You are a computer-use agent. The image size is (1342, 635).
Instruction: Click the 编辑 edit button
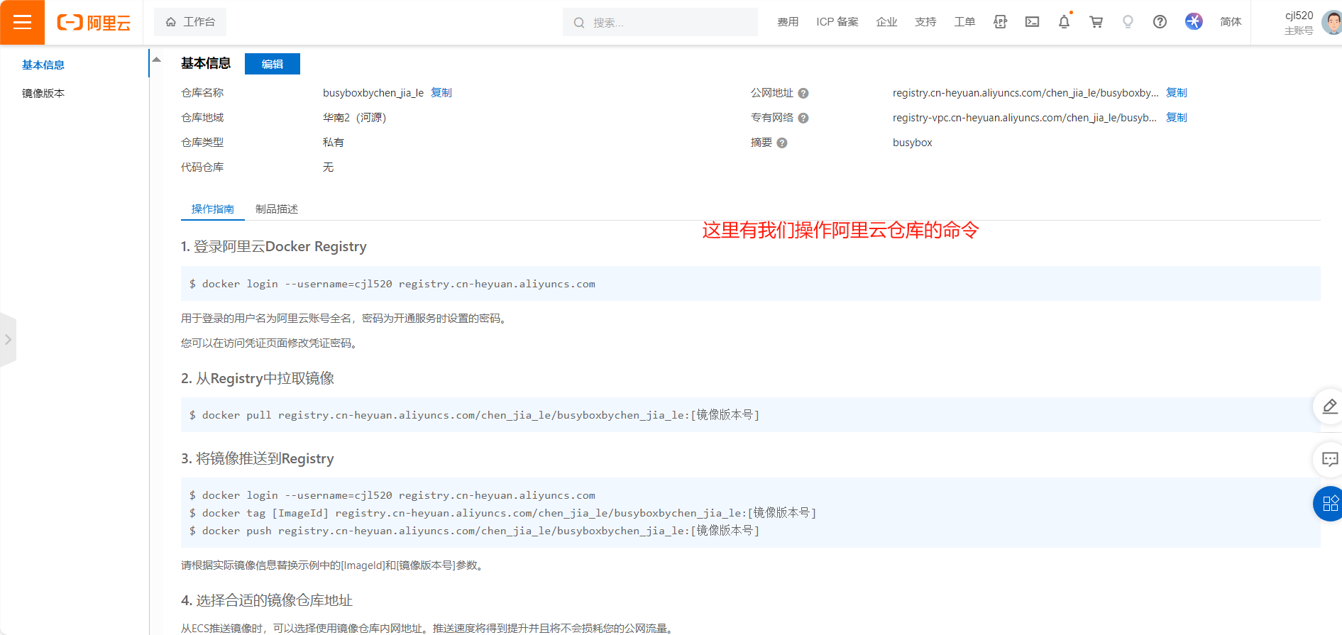[x=273, y=64]
